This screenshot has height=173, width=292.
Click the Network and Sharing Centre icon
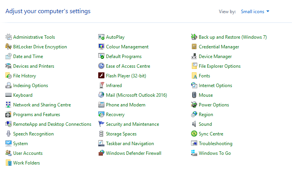(x=9, y=105)
